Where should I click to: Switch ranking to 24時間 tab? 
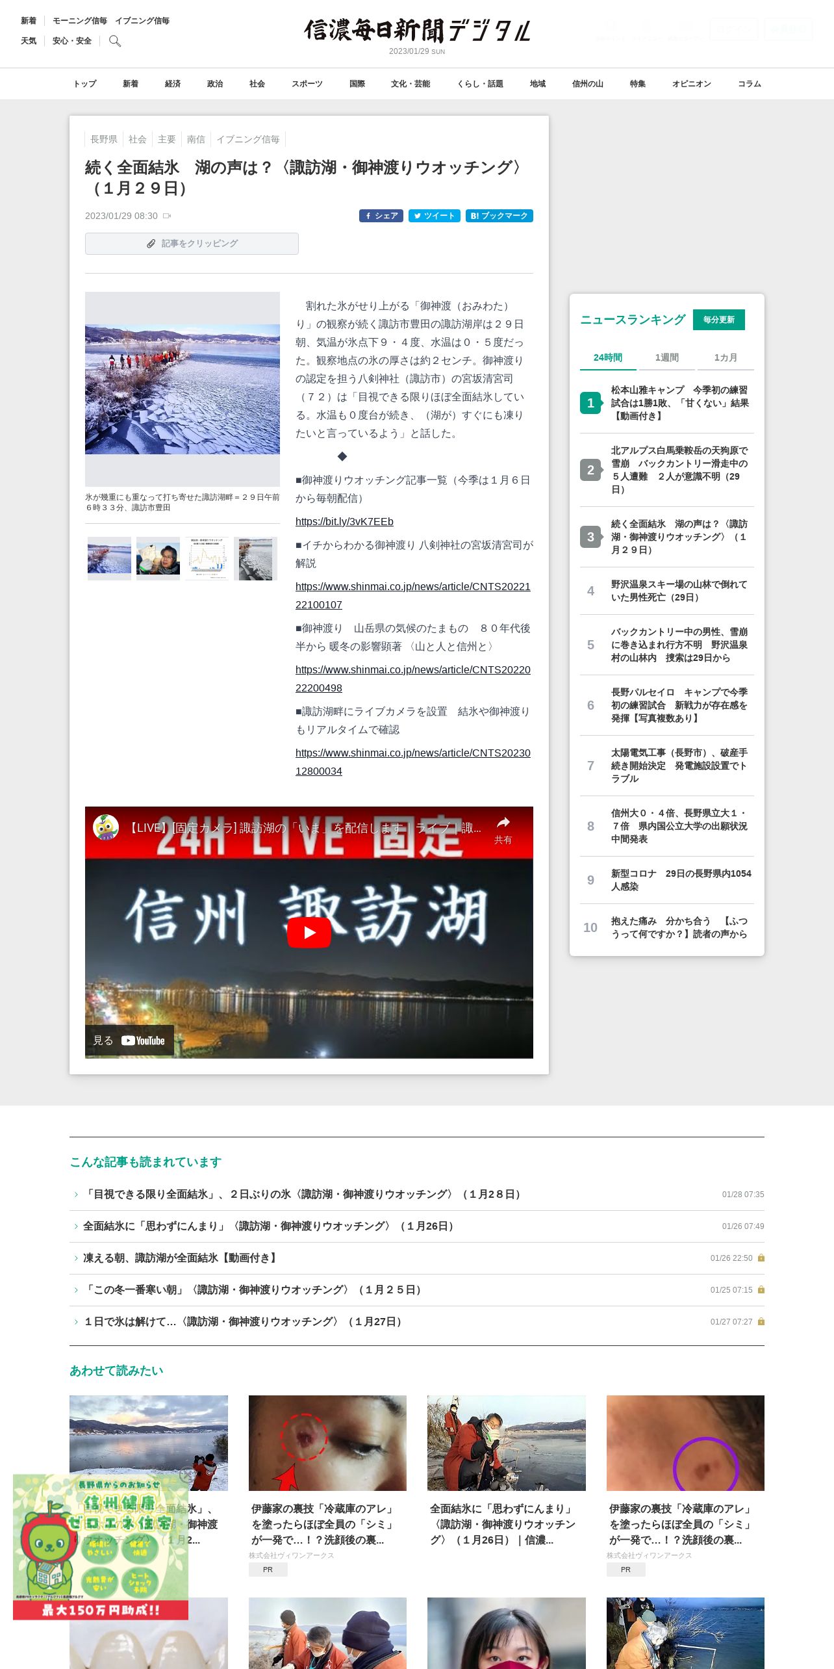608,357
